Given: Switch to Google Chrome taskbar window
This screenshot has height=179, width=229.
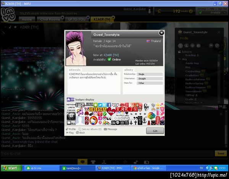Looking at the screenshot, I should point(148,168).
